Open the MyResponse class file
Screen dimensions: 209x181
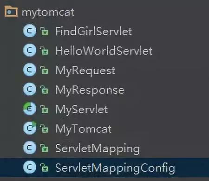pyautogui.click(x=90, y=90)
